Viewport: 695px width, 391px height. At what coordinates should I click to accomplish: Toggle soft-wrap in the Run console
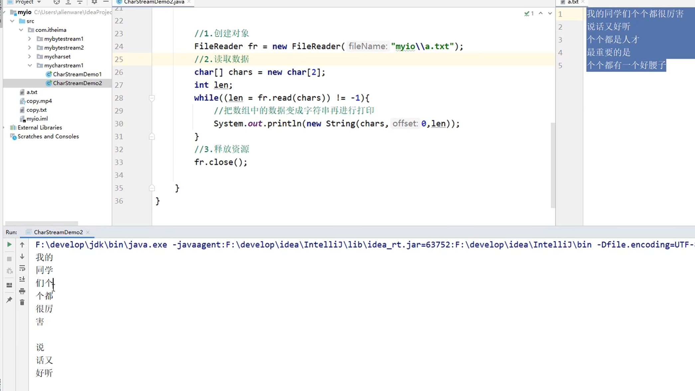click(x=22, y=268)
